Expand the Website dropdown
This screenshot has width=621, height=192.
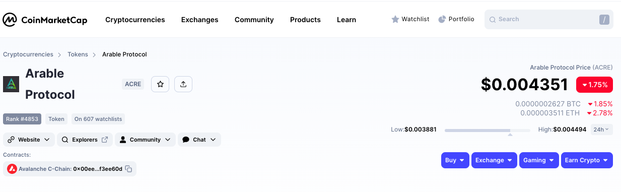click(29, 140)
